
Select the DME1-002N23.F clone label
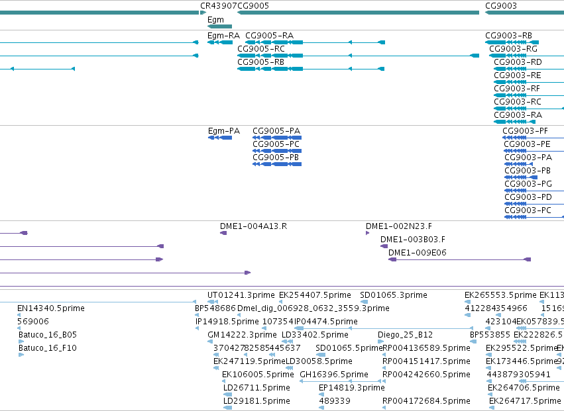tap(399, 227)
